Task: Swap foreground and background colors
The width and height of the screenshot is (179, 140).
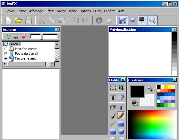Action: pos(150,89)
